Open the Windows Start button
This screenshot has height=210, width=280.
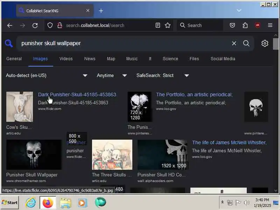(x=10, y=203)
